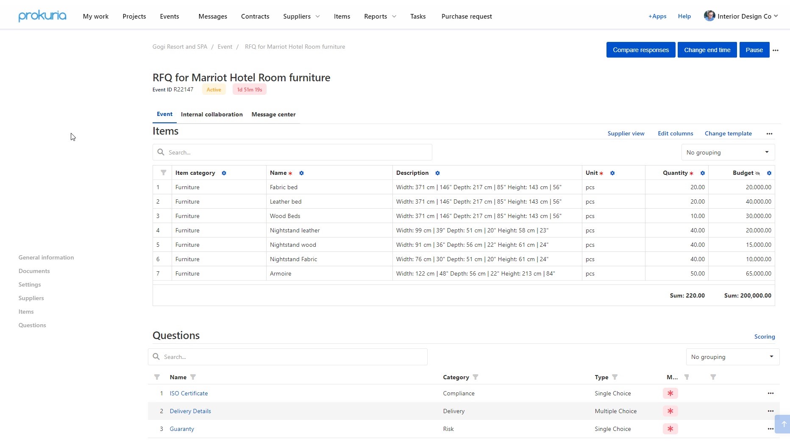This screenshot has width=790, height=447.
Task: Open the No grouping dropdown above the items table
Action: point(727,152)
